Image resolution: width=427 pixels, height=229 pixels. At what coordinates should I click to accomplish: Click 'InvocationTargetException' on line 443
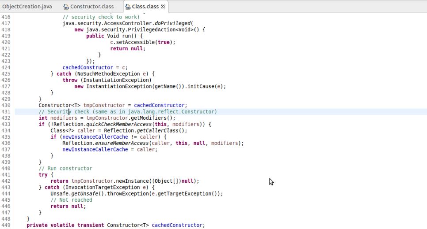tap(103, 187)
